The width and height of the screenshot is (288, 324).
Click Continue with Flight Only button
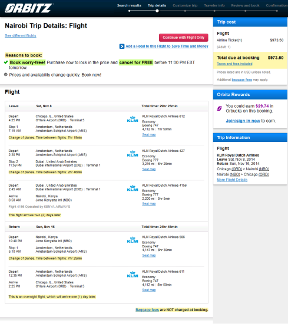(184, 38)
